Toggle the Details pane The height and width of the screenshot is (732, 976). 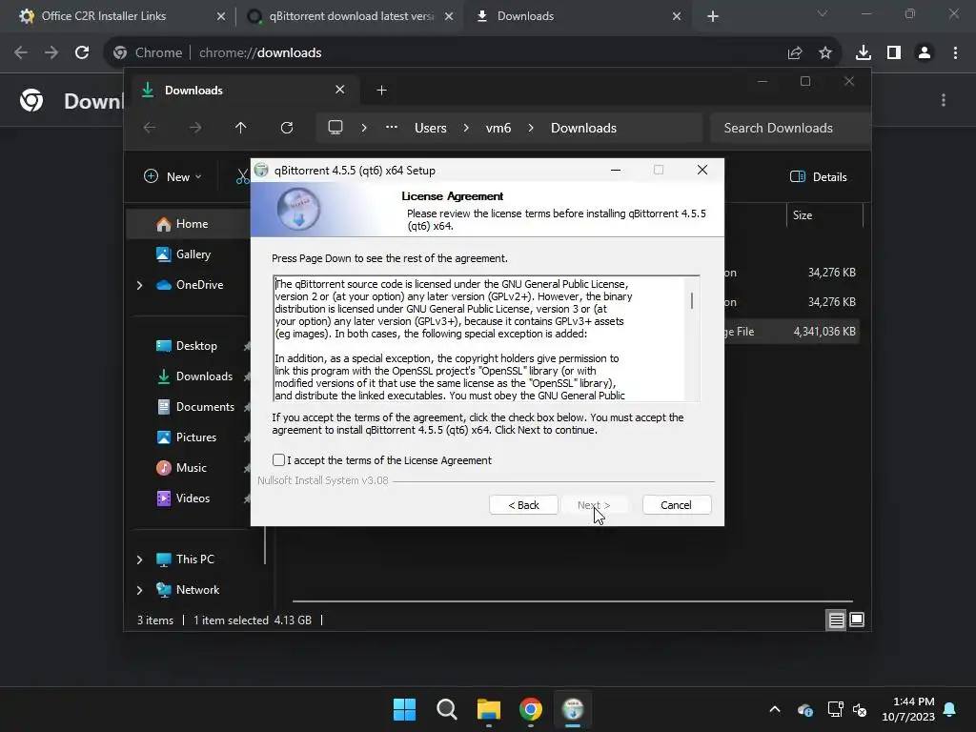(x=819, y=176)
